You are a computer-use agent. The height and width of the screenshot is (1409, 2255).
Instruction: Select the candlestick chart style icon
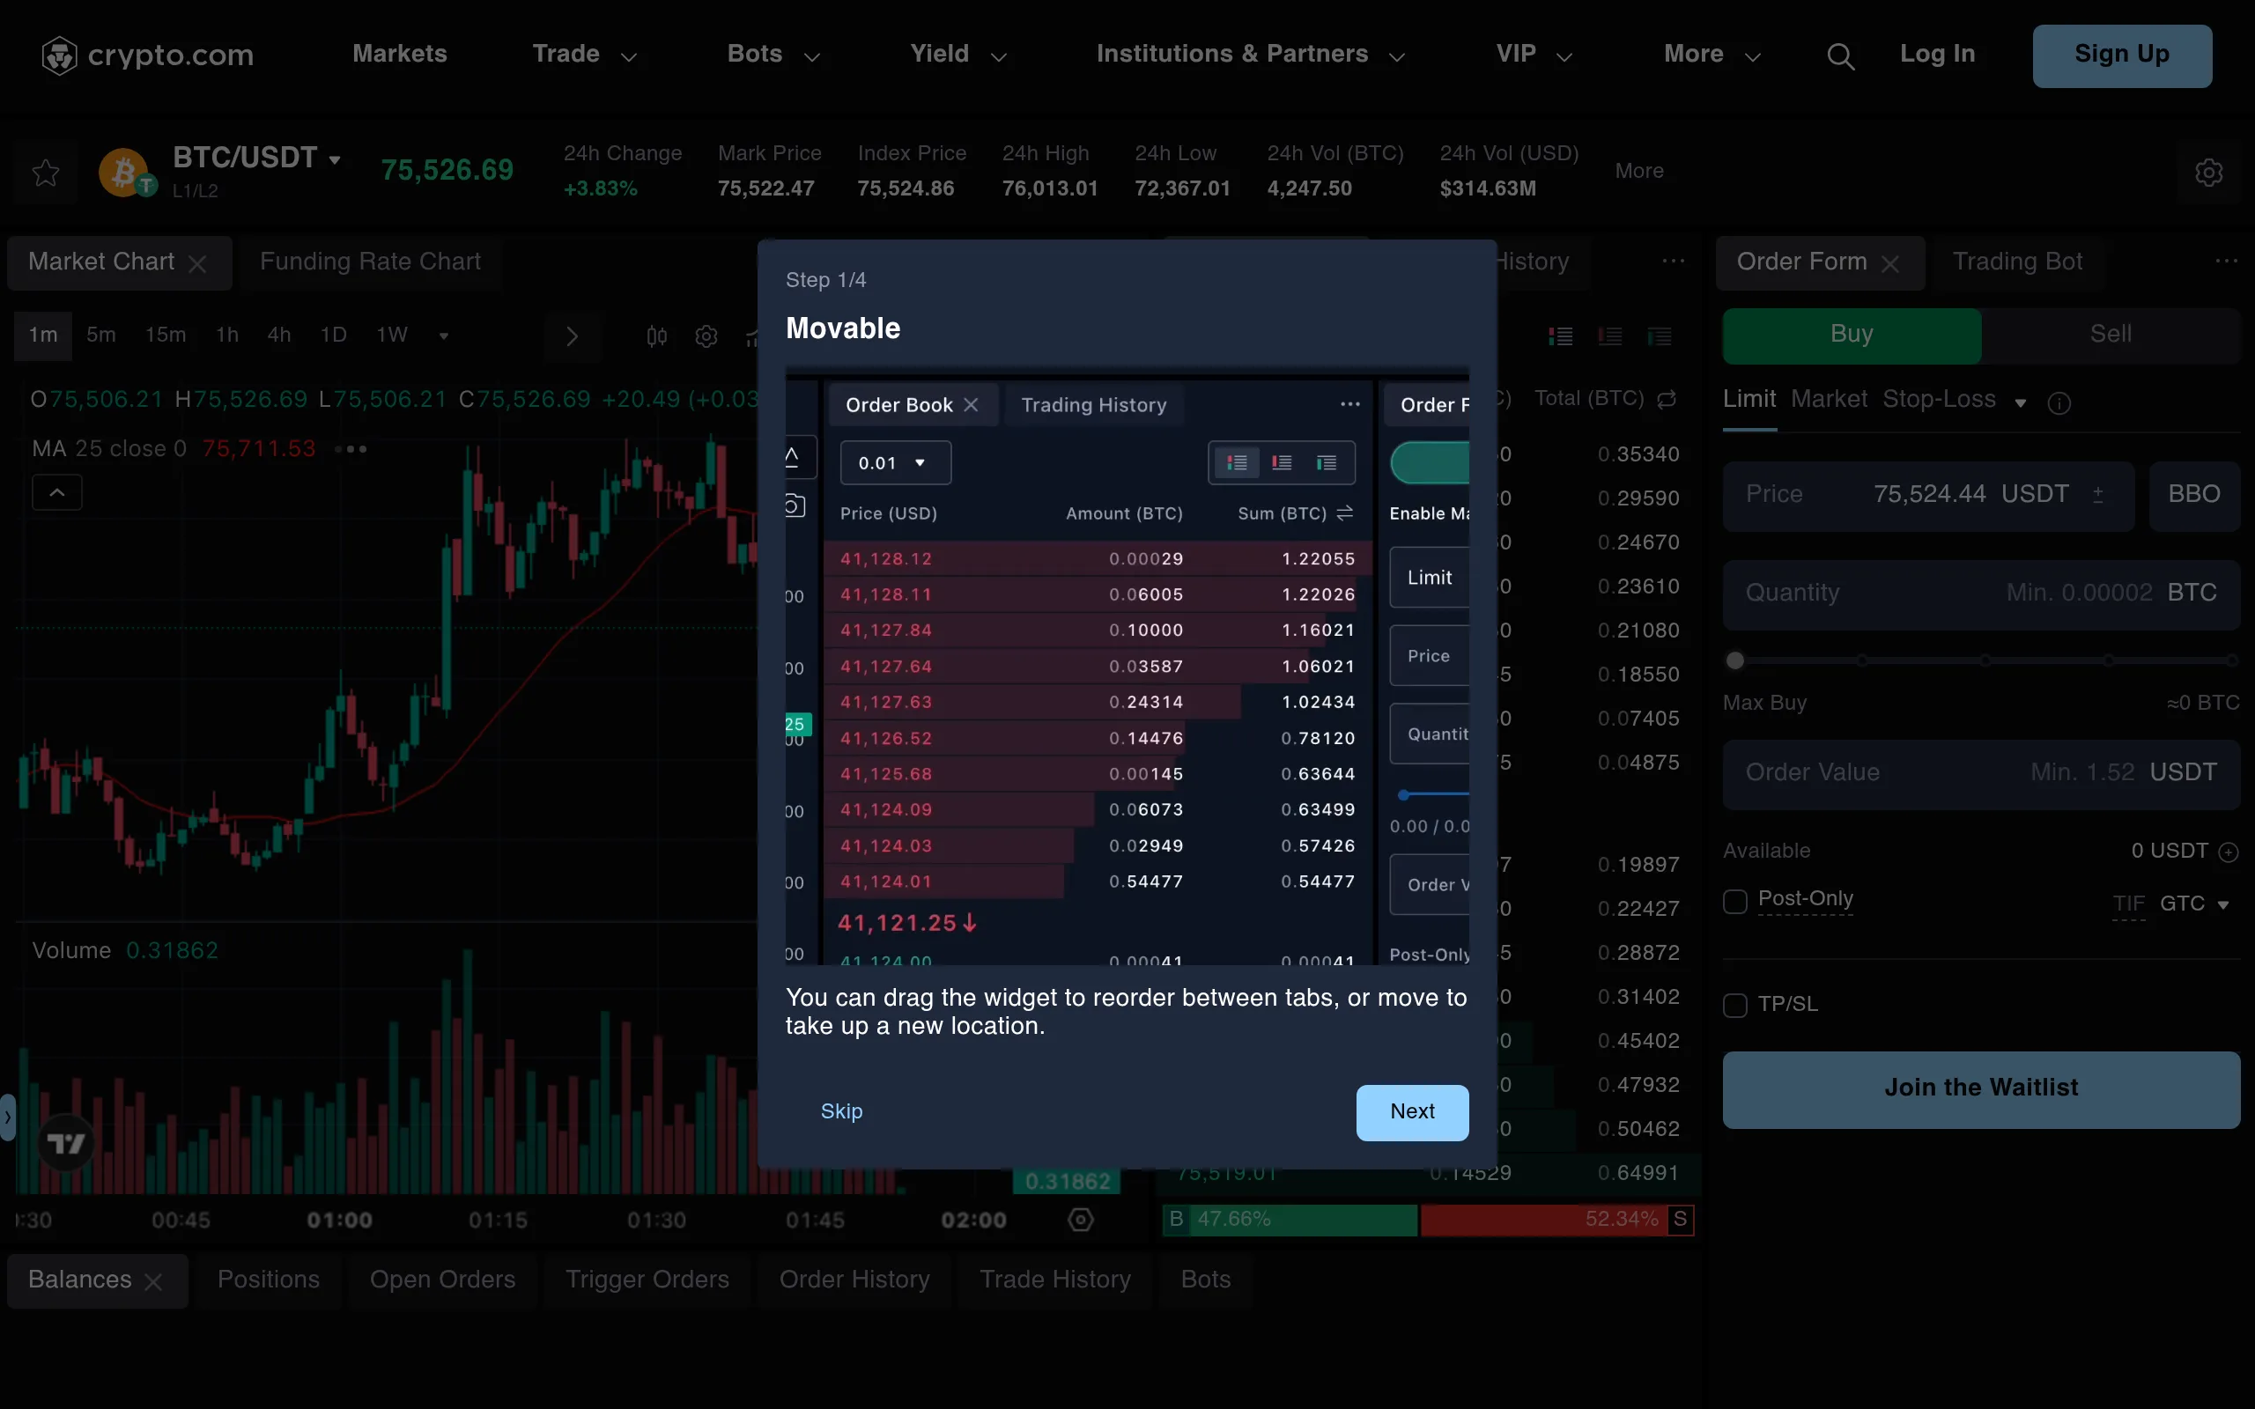(x=656, y=336)
